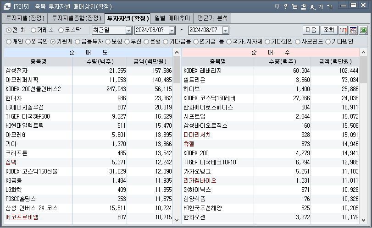Export data with the Excel icon
This screenshot has width=372, height=228.
point(363,30)
